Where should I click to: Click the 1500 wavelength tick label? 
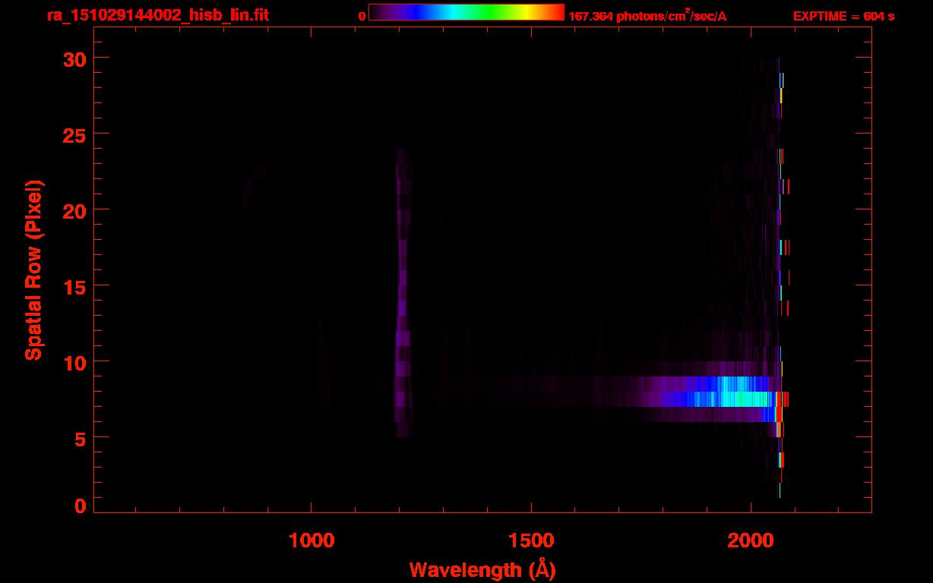pos(531,540)
